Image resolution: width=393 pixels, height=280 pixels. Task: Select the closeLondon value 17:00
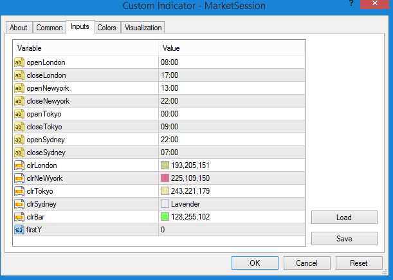pos(169,75)
